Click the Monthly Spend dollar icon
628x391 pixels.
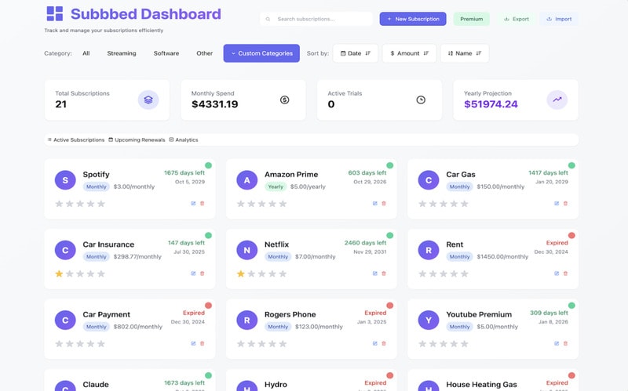[x=284, y=100]
